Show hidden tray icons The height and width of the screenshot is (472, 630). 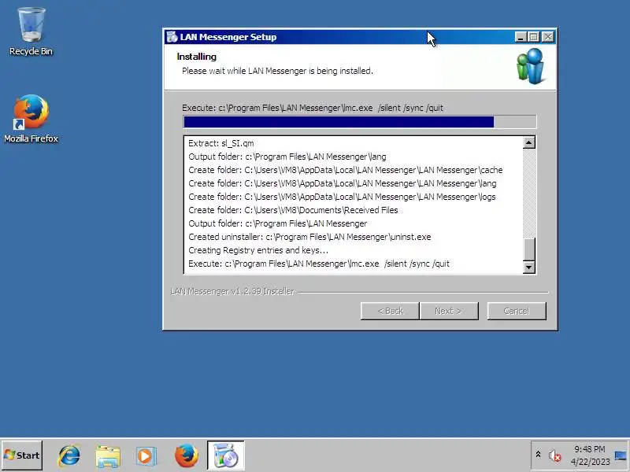(x=538, y=455)
